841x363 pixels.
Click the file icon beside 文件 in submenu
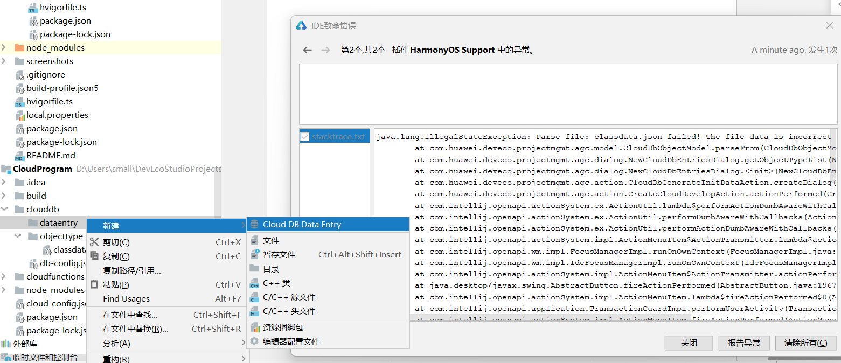point(254,241)
